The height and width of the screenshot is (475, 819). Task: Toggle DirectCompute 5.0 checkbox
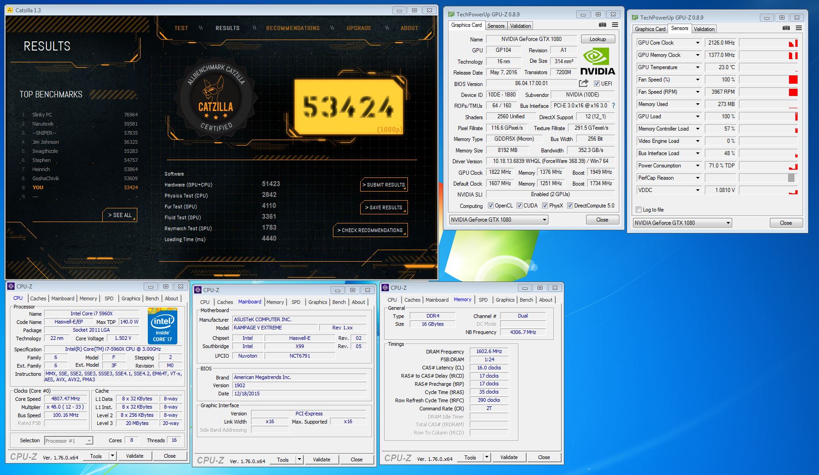click(x=570, y=206)
